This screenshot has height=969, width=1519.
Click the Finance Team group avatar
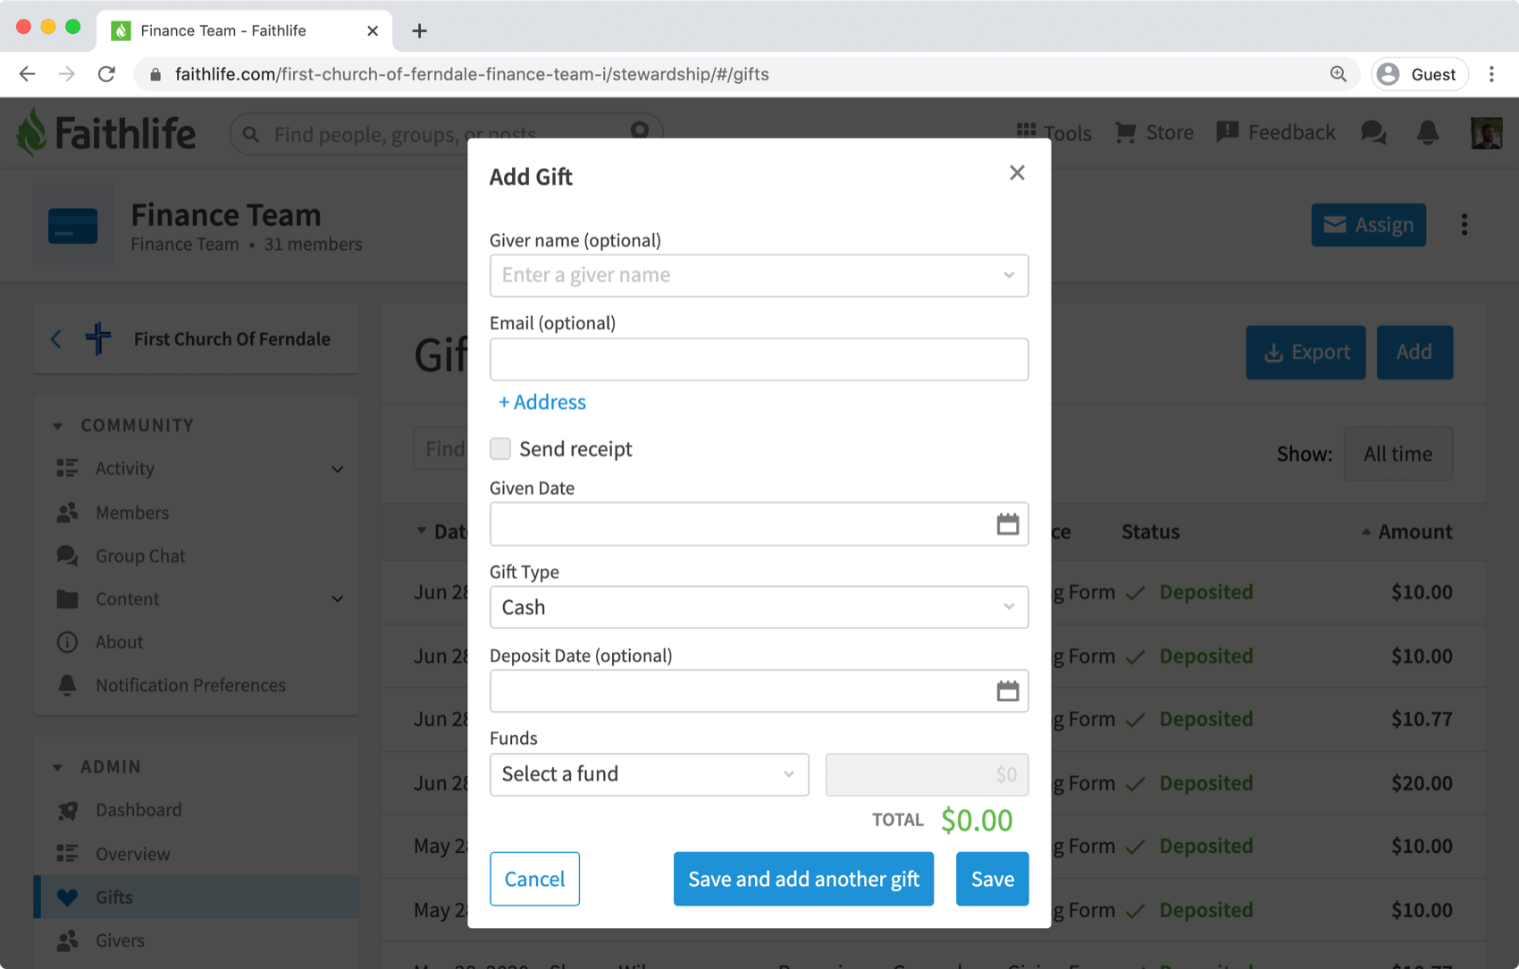click(73, 224)
